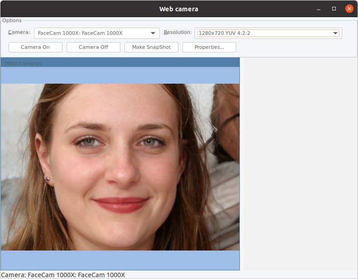Click the empty gray panel beside preview
Screen dimensions: 358x279
point(300,164)
